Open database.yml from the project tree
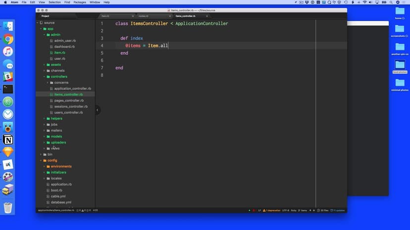 click(61, 202)
